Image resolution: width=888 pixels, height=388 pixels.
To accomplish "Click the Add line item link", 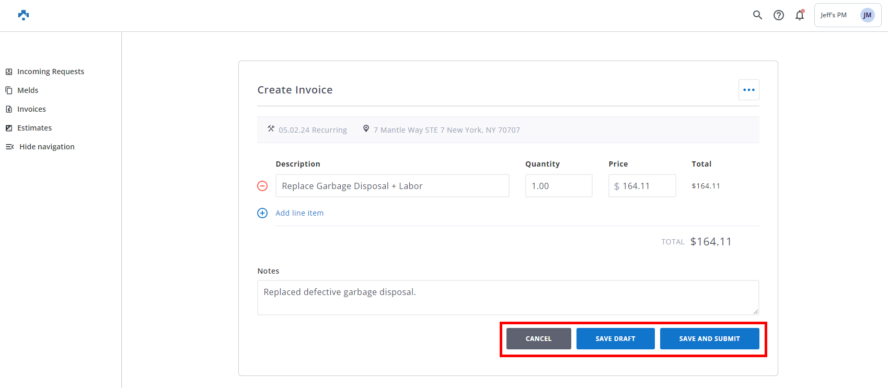I will coord(299,213).
